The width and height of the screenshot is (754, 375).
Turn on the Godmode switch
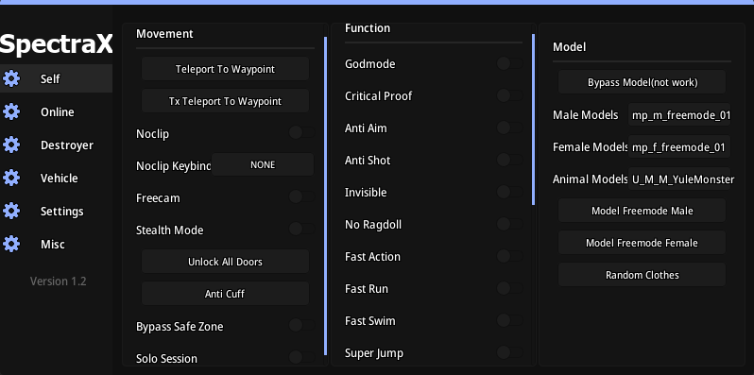(509, 63)
